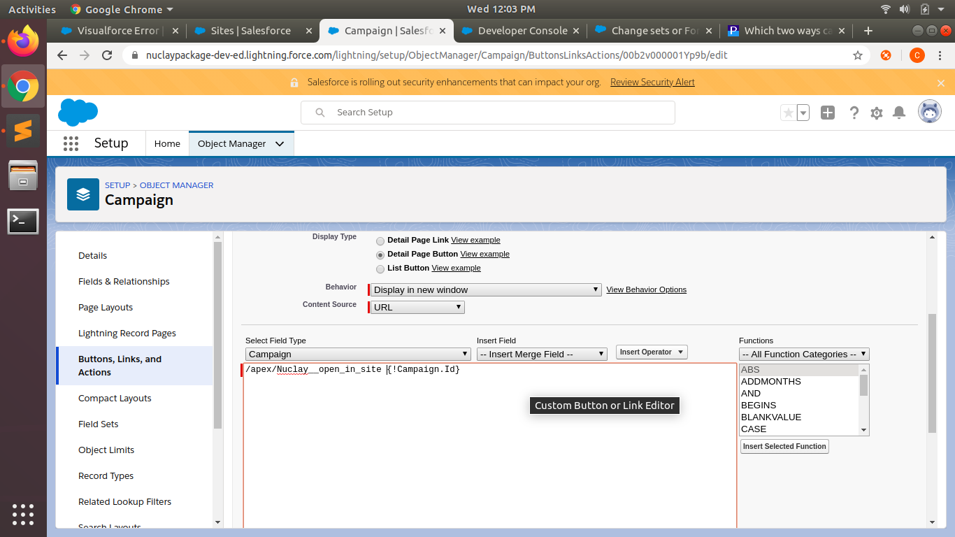
Task: Click the Favorites star icon
Action: click(x=789, y=113)
